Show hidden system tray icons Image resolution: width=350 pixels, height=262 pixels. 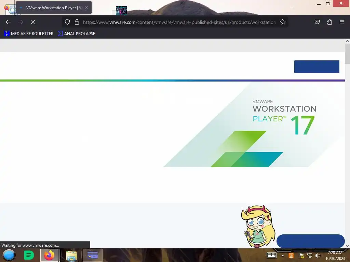[x=283, y=256]
